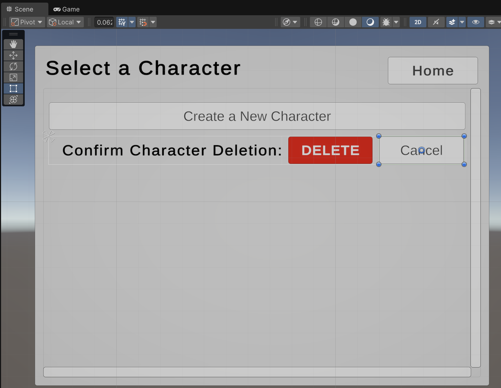Switch to the Game tab
The height and width of the screenshot is (388, 501).
(67, 9)
